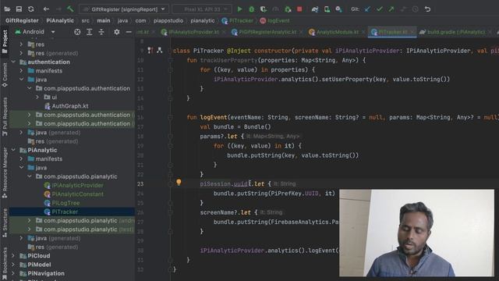Image resolution: width=499 pixels, height=281 pixels.
Task: Git push green arrow icon
Action: (x=391, y=9)
